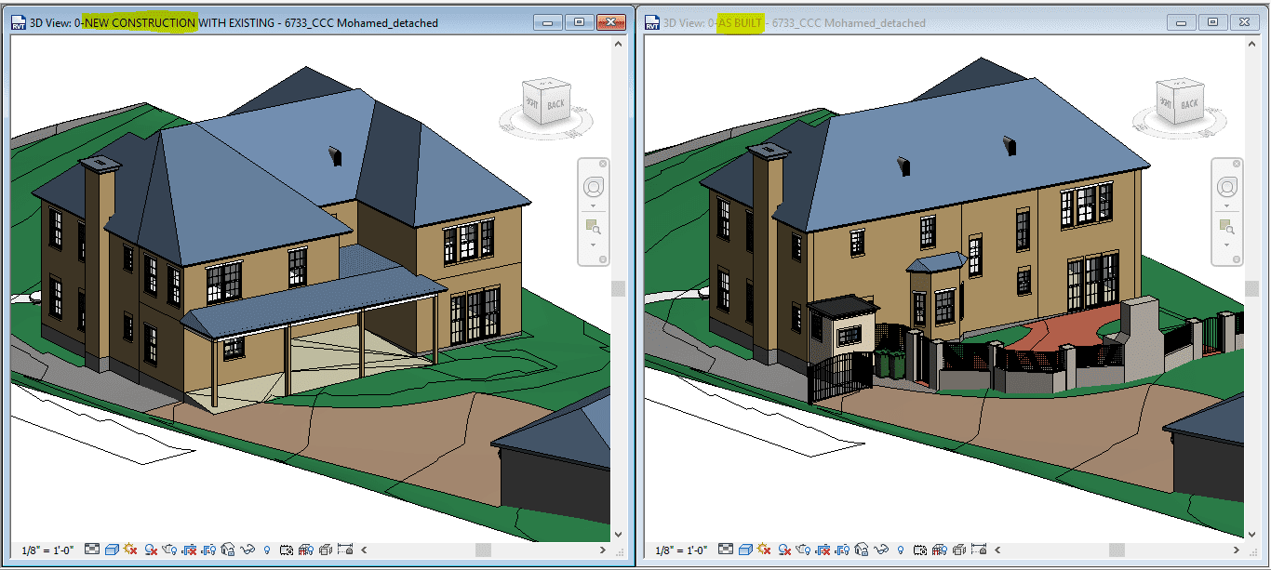The width and height of the screenshot is (1271, 570).
Task: Toggle Reveal Hidden Elements lightbulb in left view
Action: tap(267, 550)
